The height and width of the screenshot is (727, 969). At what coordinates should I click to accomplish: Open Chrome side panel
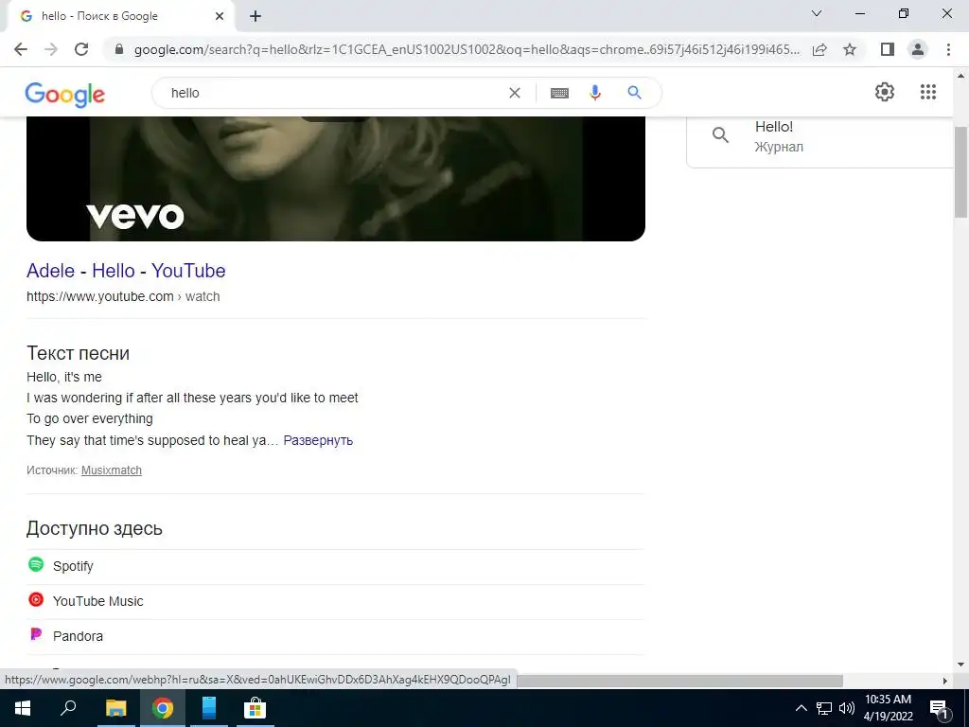pos(888,49)
